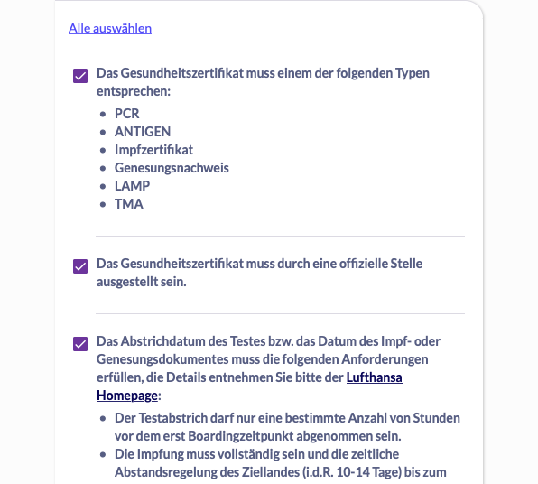Screen dimensions: 538x484
Task: Click the words 'ausgestellt sein.'
Action: 142,282
